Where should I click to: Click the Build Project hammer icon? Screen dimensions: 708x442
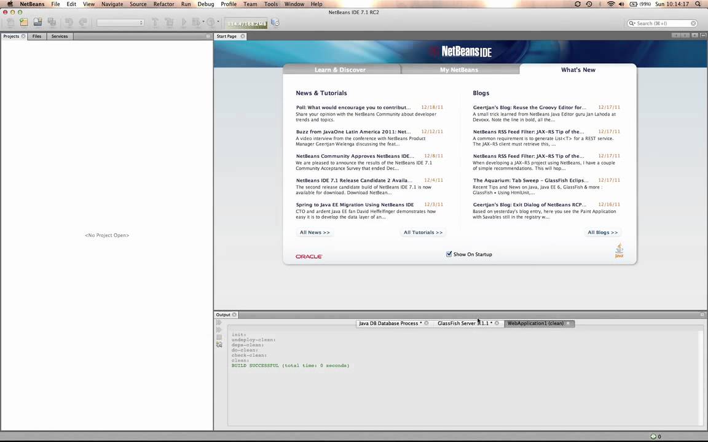(155, 22)
